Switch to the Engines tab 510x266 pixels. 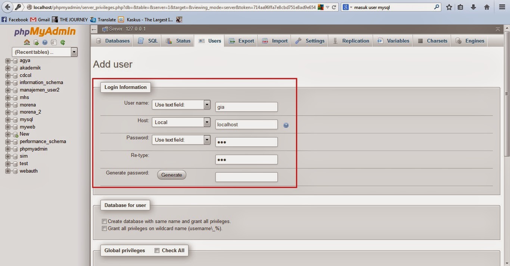pos(470,41)
